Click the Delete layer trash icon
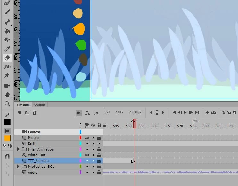This screenshot has height=186, width=238. click(x=35, y=113)
